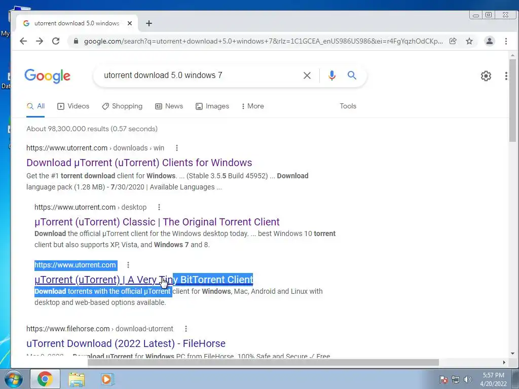Open the volume speaker tray icon
The image size is (519, 389).
point(467,379)
